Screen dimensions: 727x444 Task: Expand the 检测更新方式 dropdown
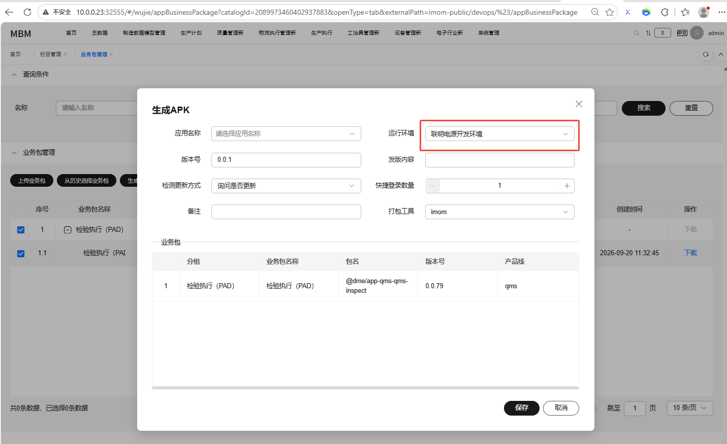tap(286, 186)
